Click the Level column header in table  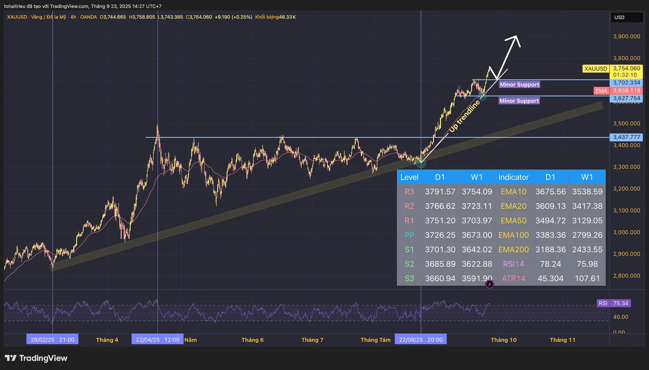(409, 177)
